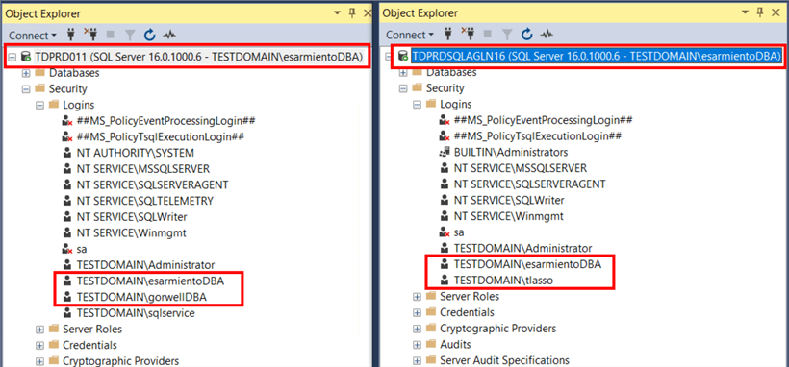Expand Credentials under TDPRDSQLAGLN16
Viewport: 789px width, 367px height.
tap(418, 312)
